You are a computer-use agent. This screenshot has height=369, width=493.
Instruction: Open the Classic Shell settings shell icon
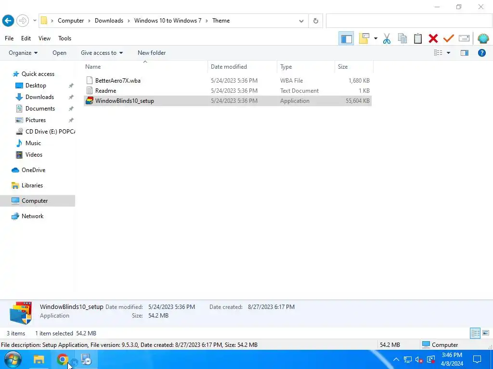pos(483,38)
